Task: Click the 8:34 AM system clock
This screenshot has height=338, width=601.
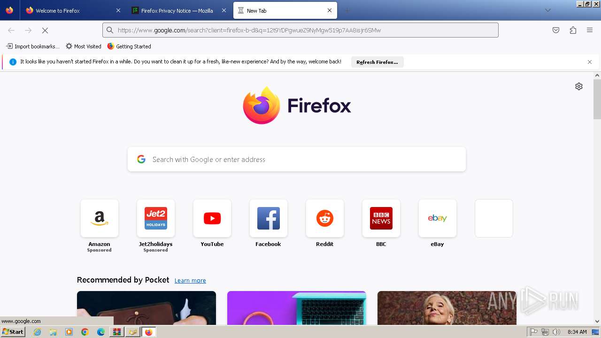Action: (x=577, y=332)
